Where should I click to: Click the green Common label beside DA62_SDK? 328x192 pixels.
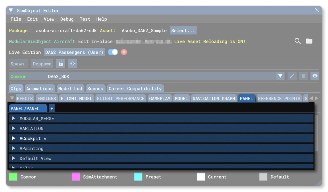[18, 76]
